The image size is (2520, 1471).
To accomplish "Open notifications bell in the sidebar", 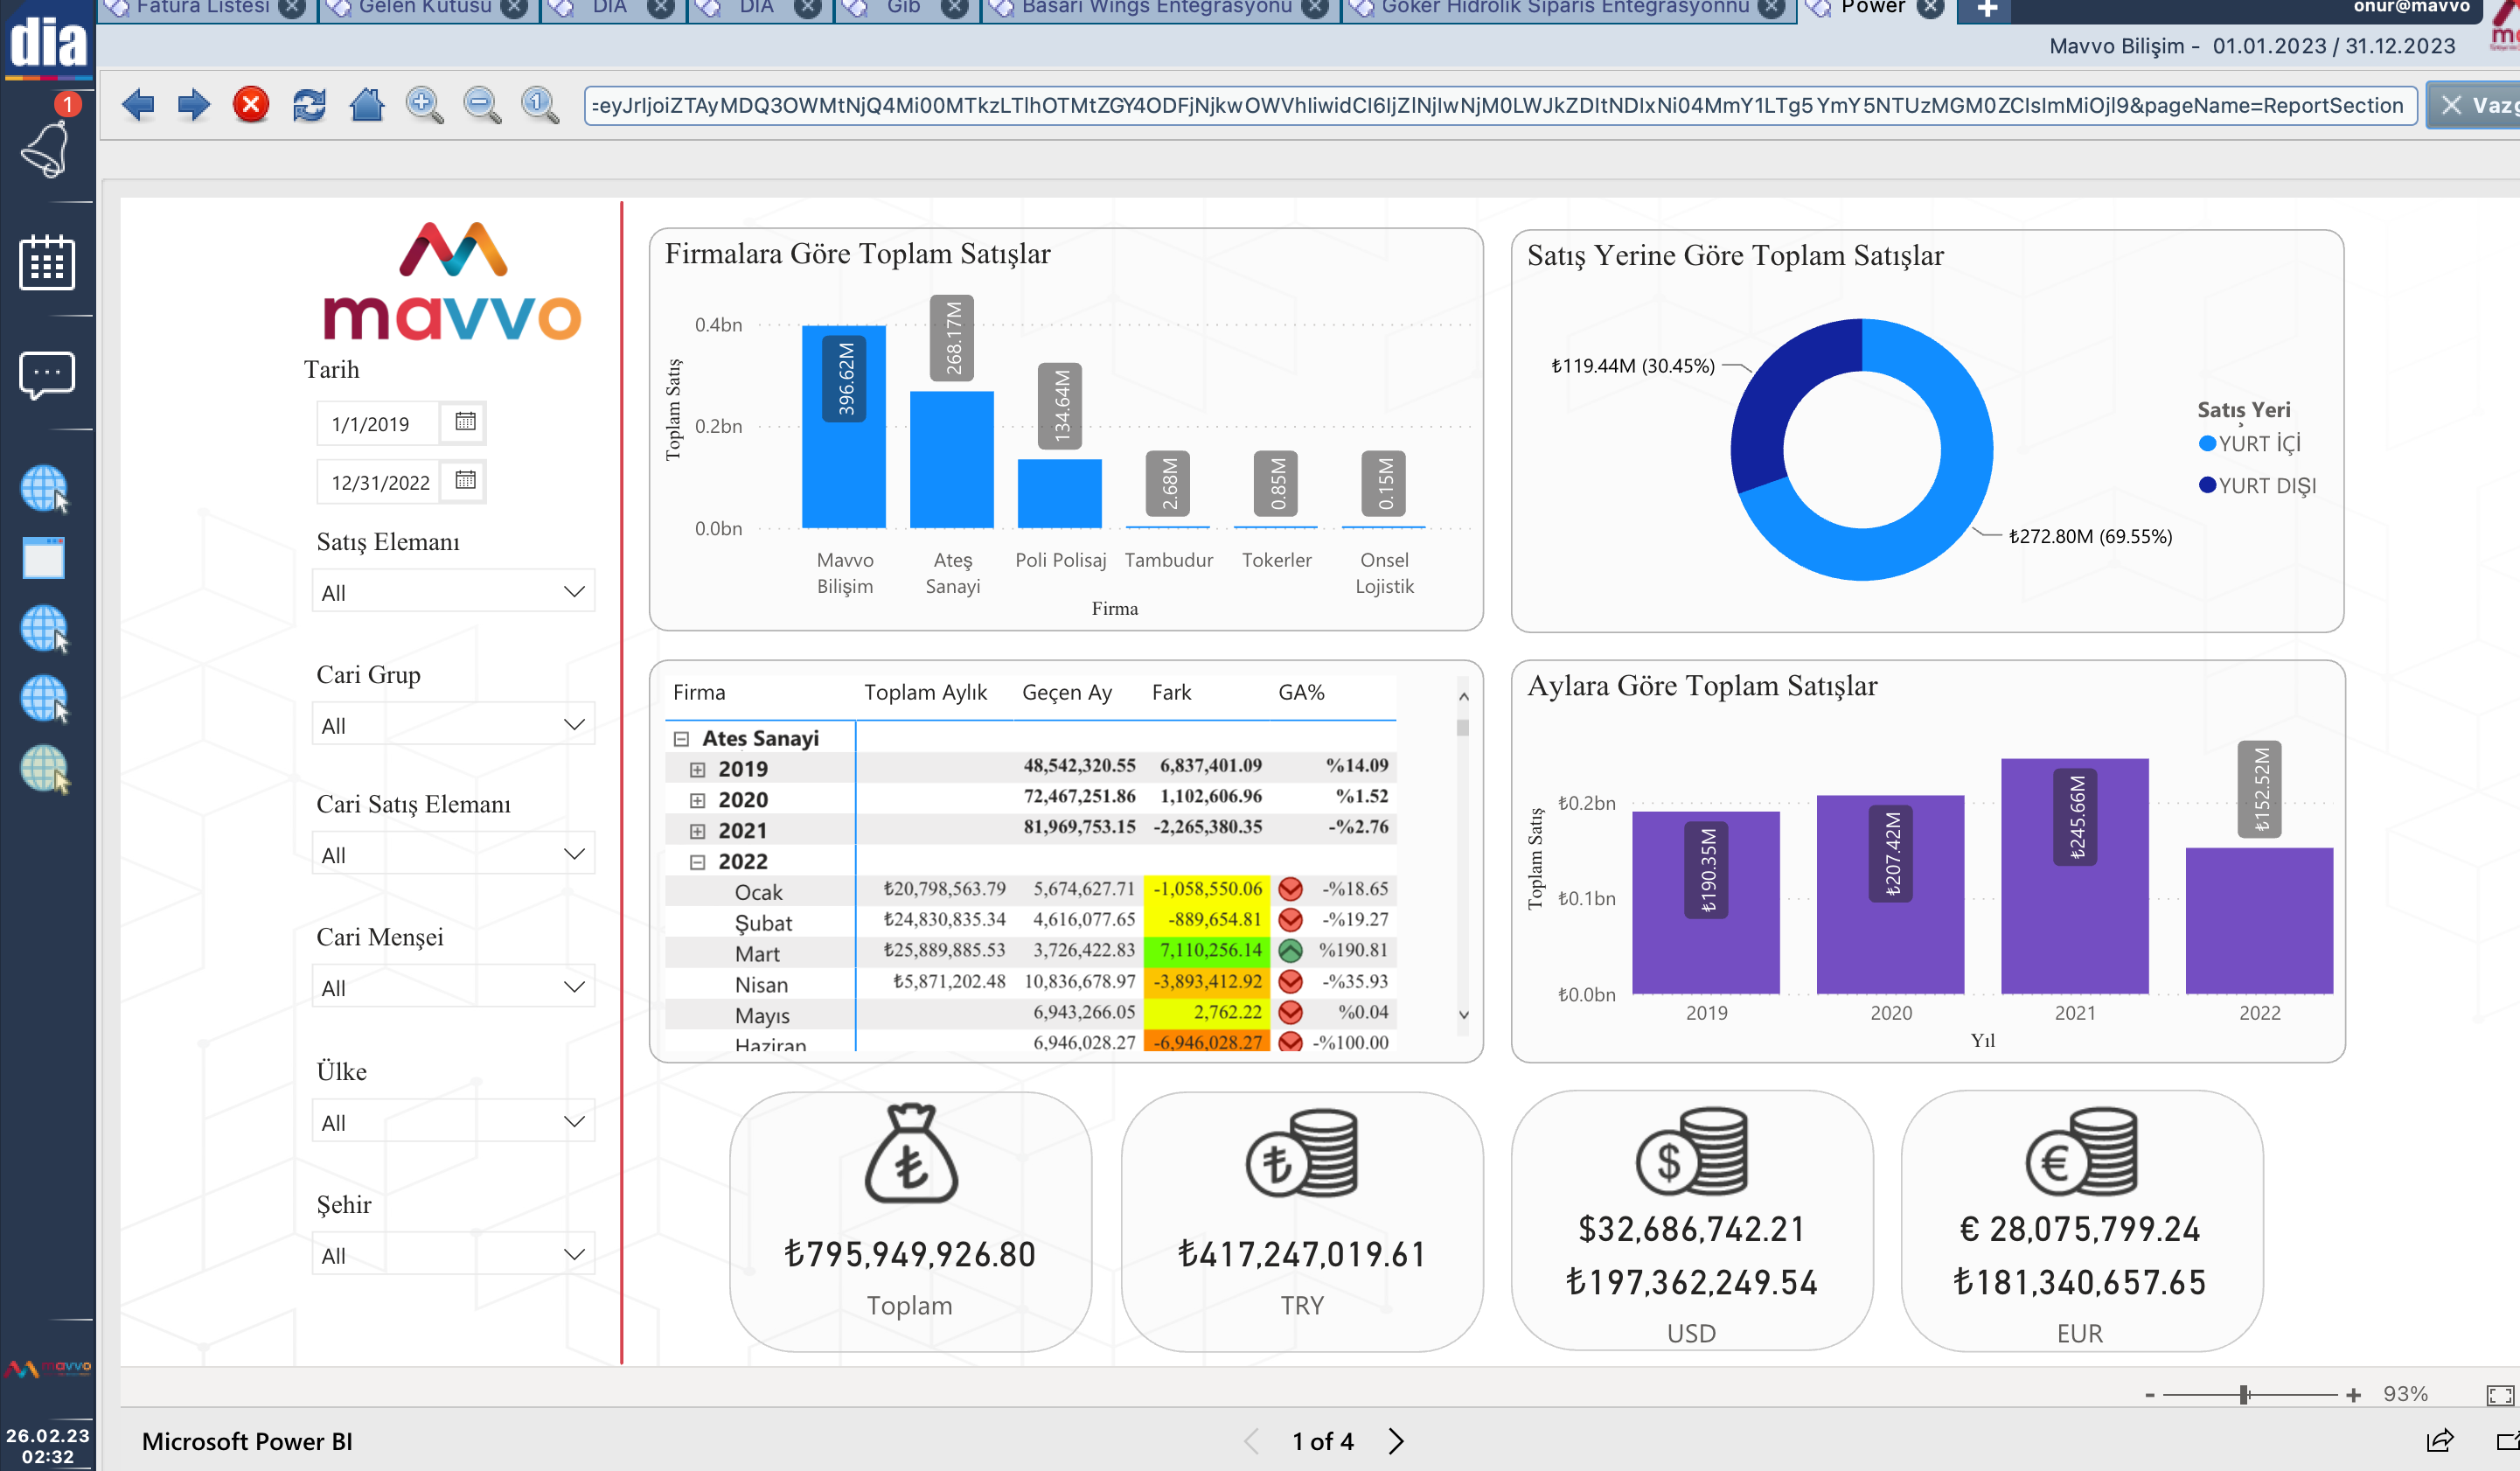I will point(47,149).
